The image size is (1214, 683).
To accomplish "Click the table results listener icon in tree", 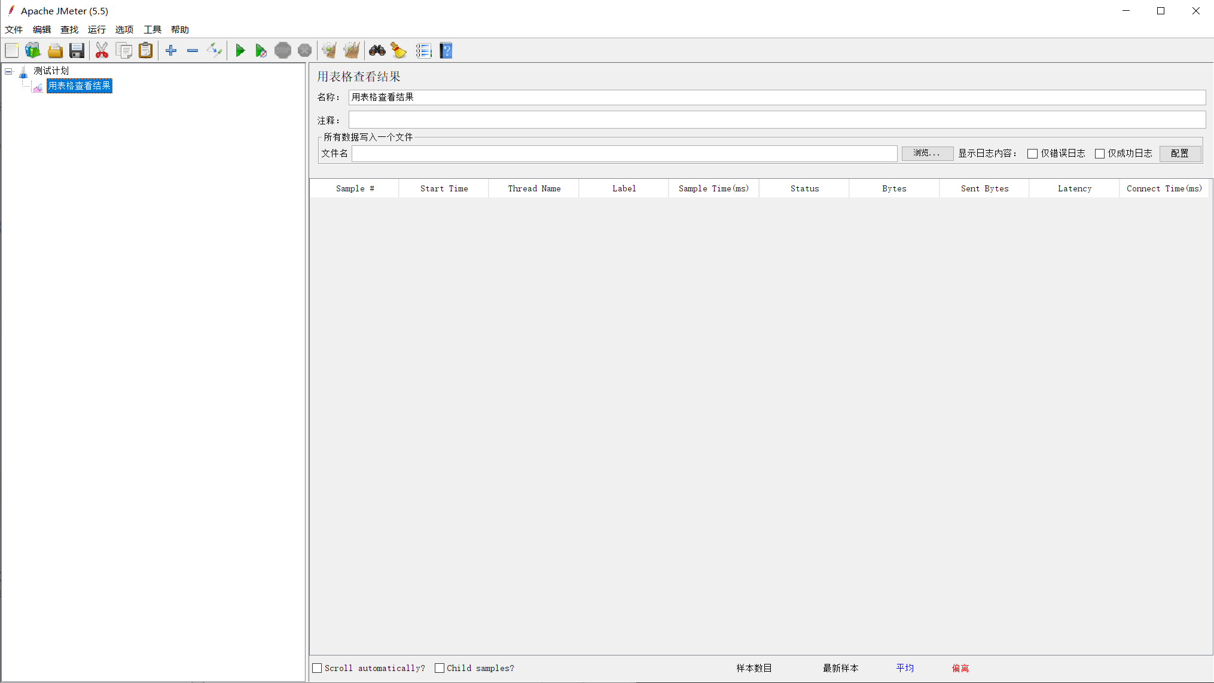I will tap(38, 87).
